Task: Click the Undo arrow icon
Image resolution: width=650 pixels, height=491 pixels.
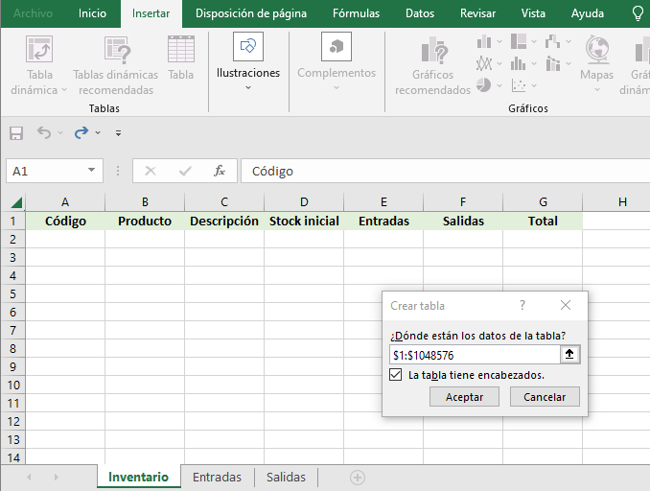Action: pos(44,132)
